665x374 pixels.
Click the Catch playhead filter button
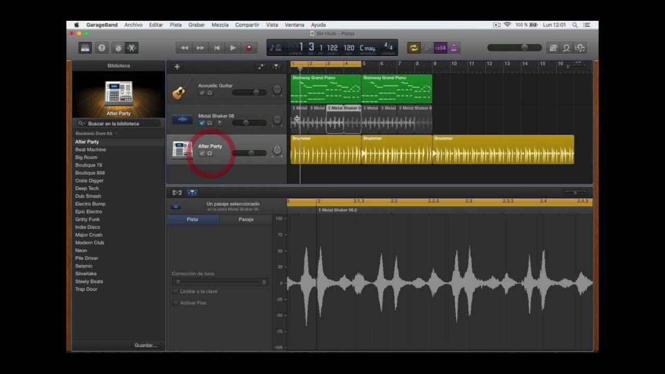pos(276,66)
